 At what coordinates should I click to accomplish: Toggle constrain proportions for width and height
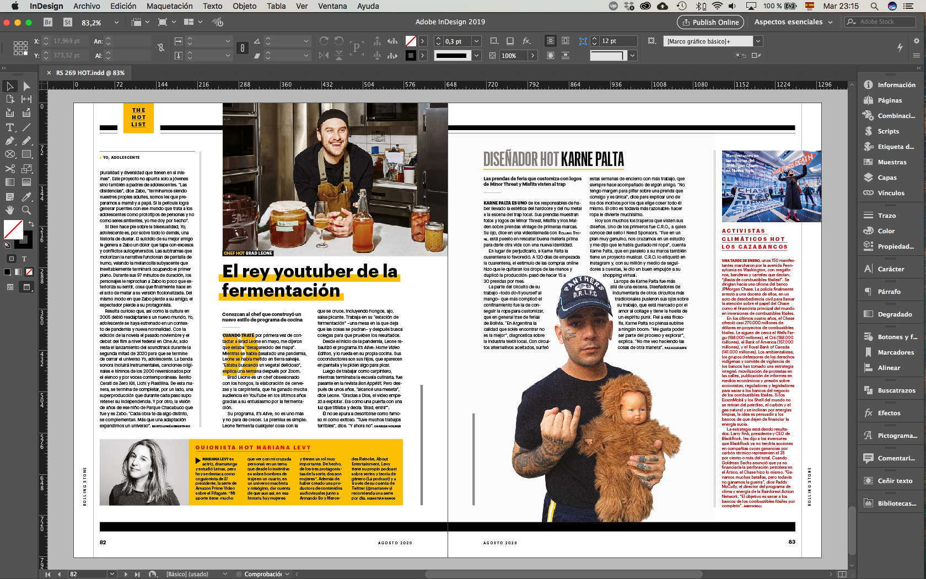[161, 48]
